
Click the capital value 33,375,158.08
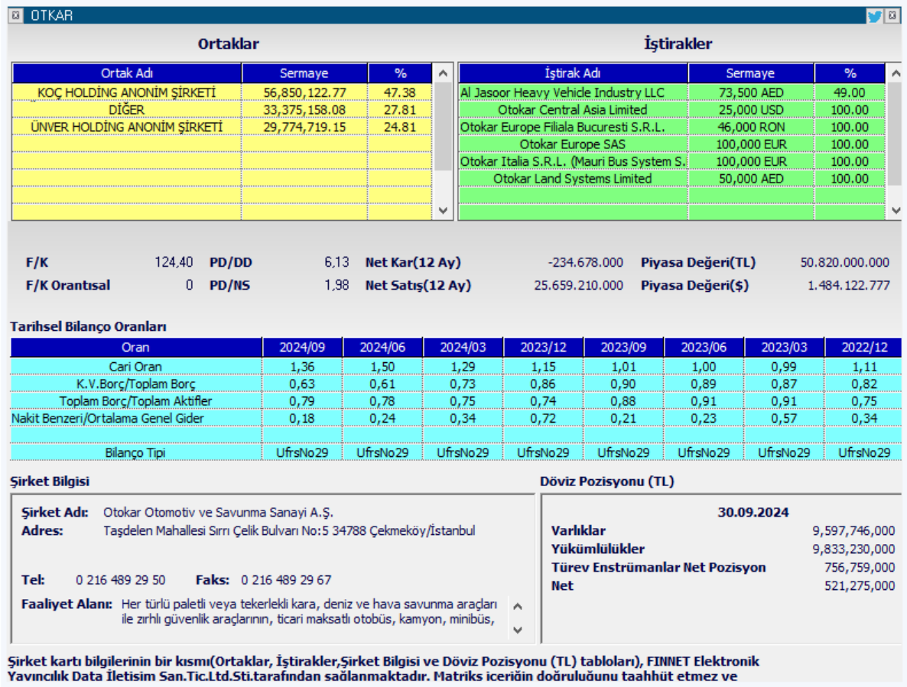pyautogui.click(x=305, y=110)
